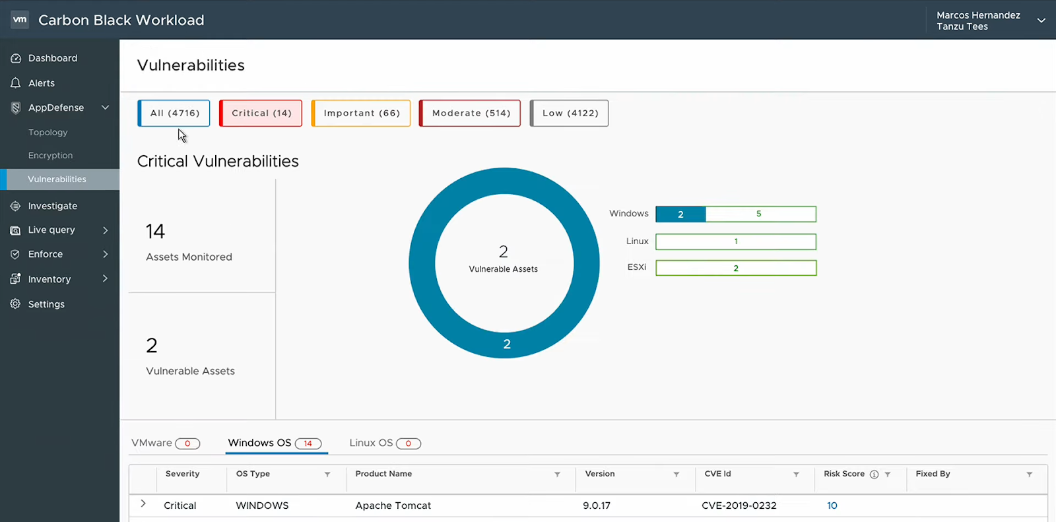
Task: Expand the Apache Tomcat critical row
Action: pyautogui.click(x=143, y=504)
